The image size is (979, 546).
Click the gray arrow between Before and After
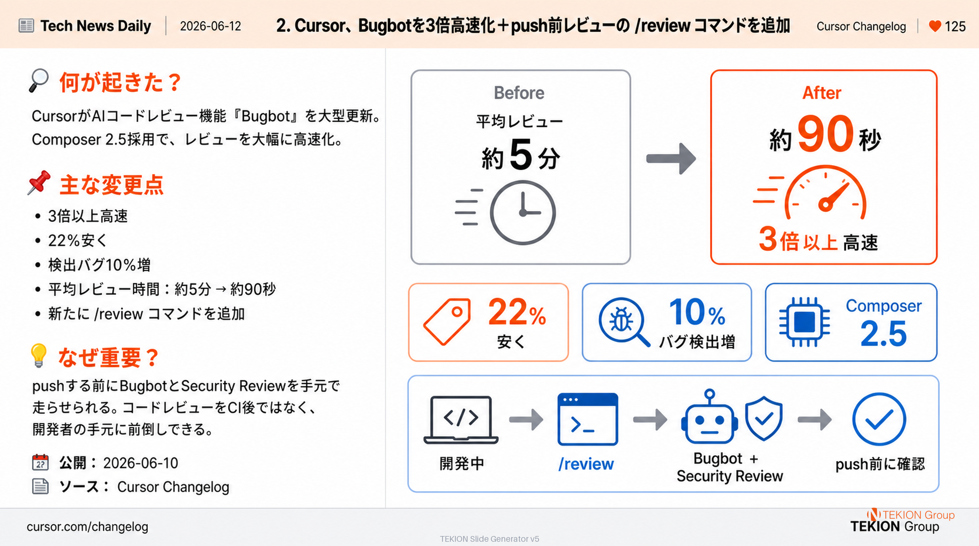point(671,158)
